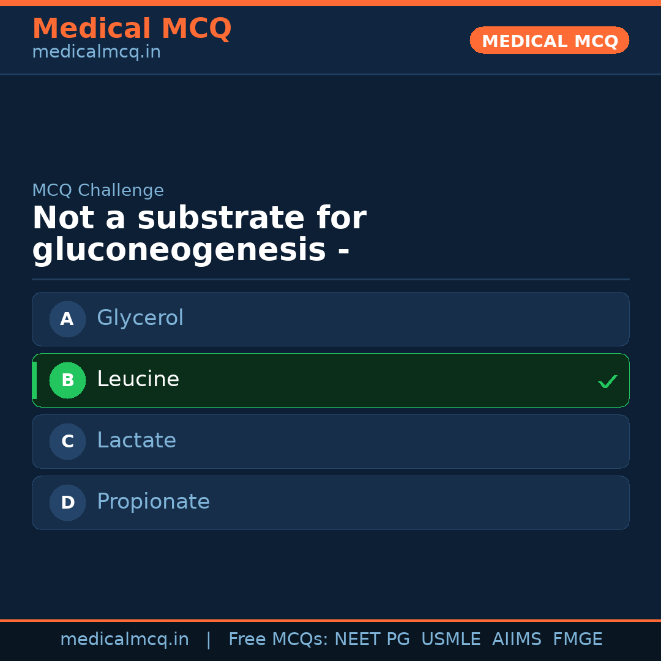This screenshot has width=661, height=661.
Task: Click the circular A badge beside Glycerol
Action: tap(67, 319)
